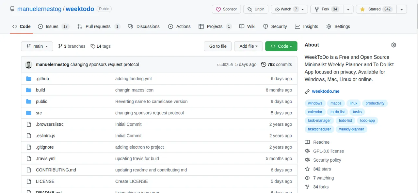This screenshot has height=193, width=418.
Task: Click the .travis.yml file icon
Action: (29, 159)
